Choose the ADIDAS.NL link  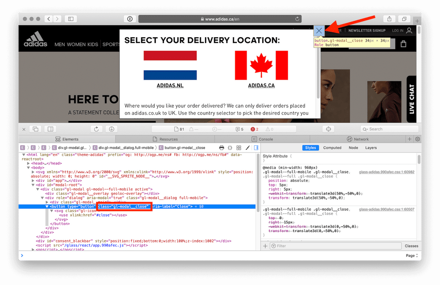coord(170,86)
